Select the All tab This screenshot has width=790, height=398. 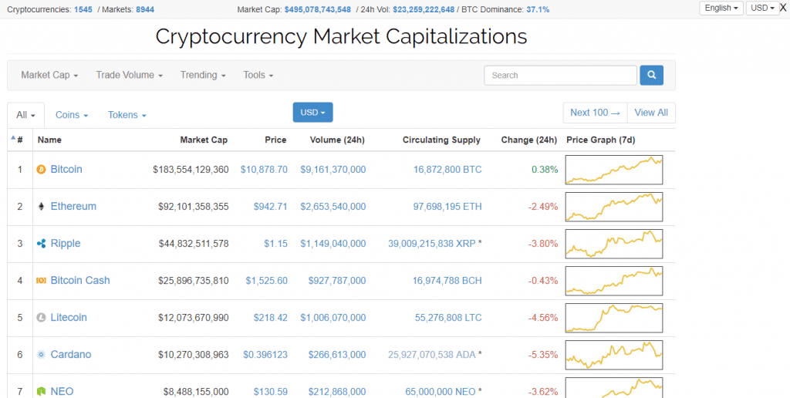coord(25,115)
